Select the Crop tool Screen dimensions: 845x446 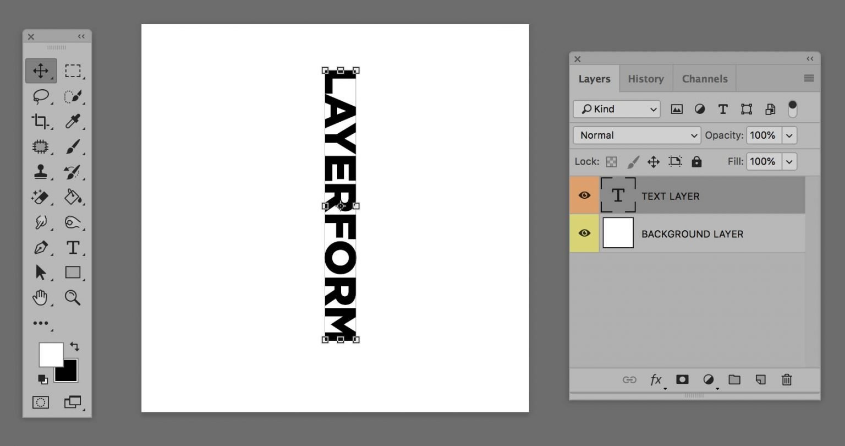41,121
